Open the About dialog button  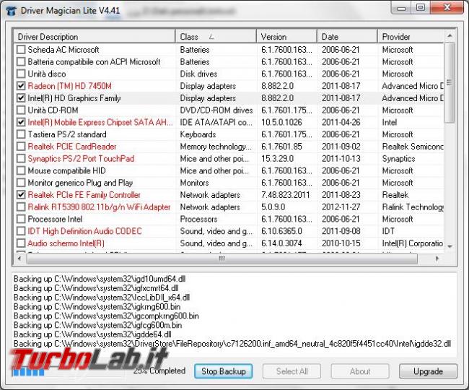tap(360, 371)
